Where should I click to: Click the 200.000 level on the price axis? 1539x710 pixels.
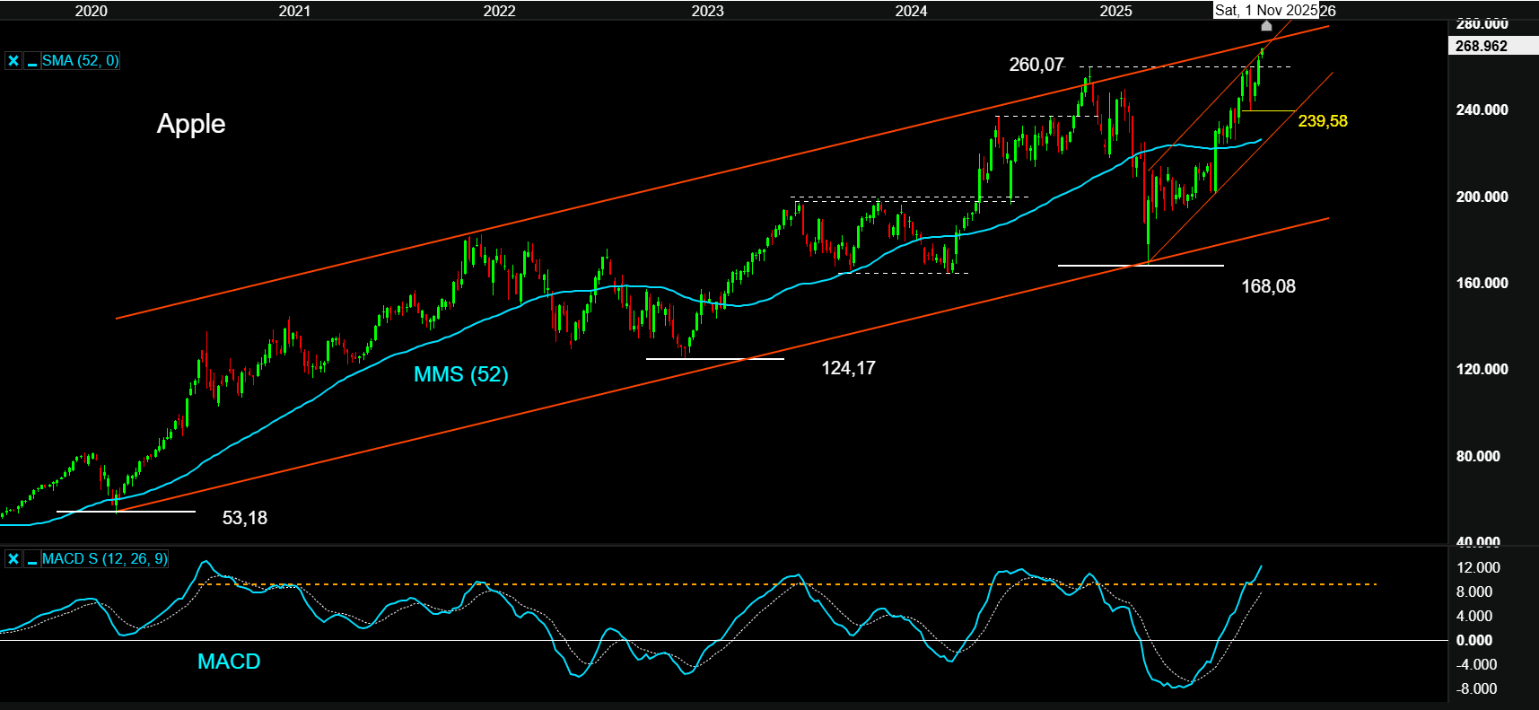[1482, 197]
